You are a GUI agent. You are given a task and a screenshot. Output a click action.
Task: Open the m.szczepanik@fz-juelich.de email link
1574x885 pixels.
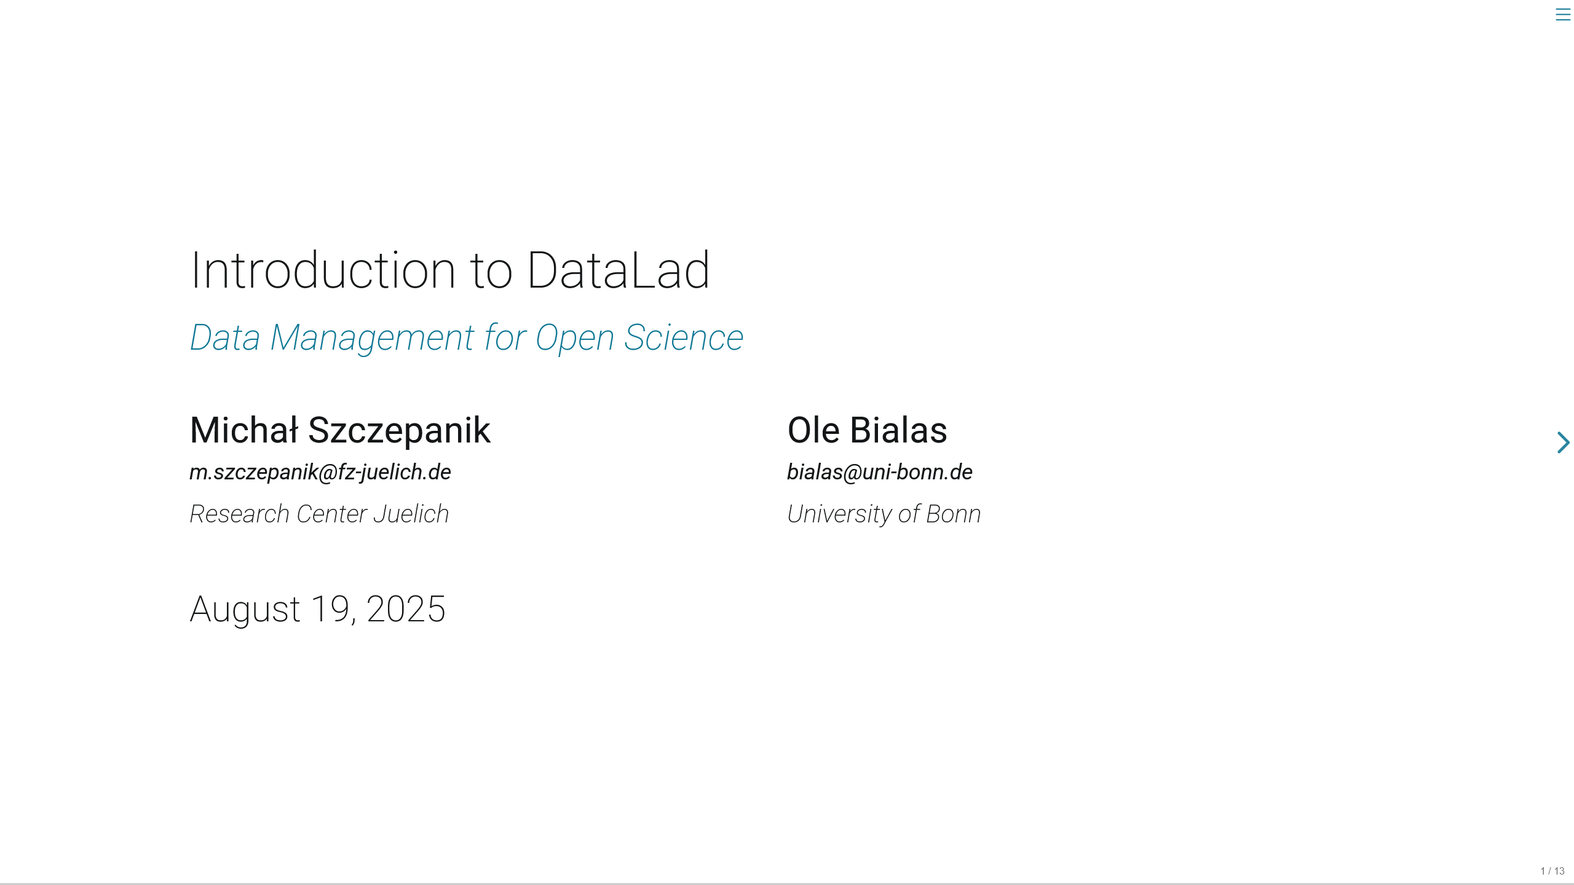(x=320, y=472)
